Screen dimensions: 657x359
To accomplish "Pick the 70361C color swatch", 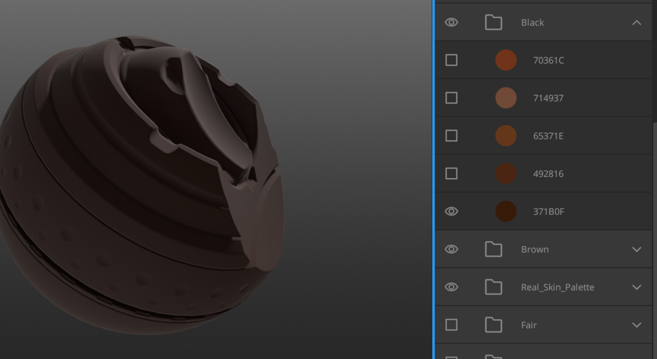I will [x=506, y=60].
